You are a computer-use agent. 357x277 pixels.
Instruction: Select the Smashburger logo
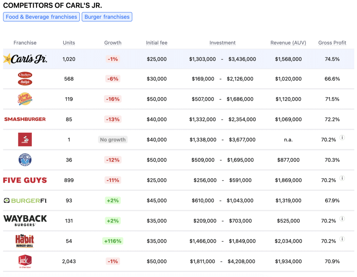25,119
